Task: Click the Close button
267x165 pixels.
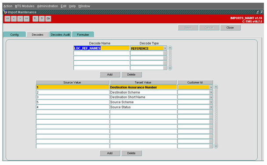Action: (230, 28)
